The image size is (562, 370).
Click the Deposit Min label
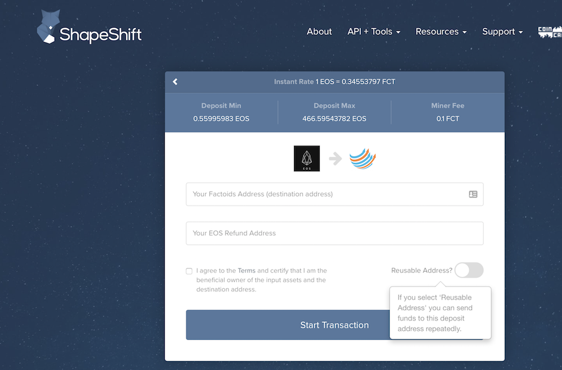[x=221, y=106]
